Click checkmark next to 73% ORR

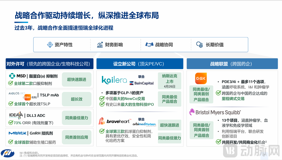pos(11,123)
